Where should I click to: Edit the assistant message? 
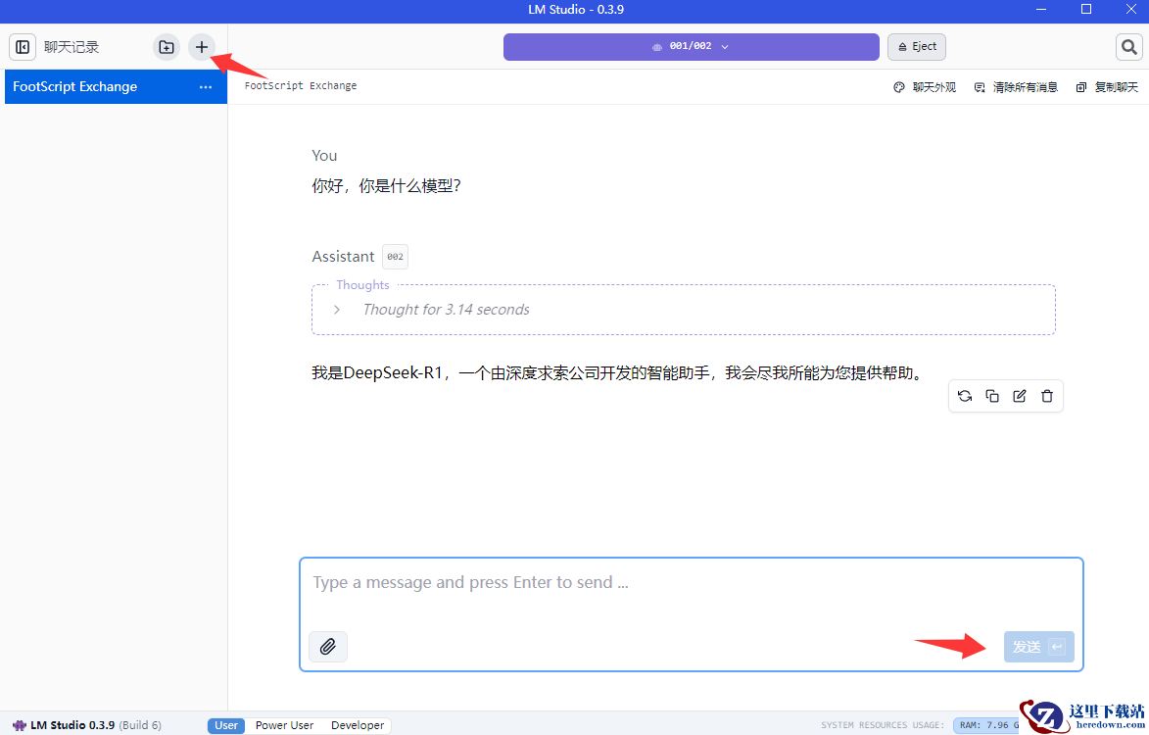[x=1020, y=396]
